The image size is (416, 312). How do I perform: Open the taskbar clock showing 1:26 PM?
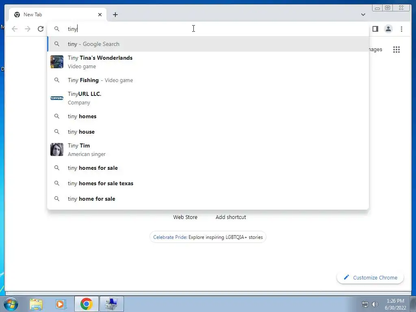click(395, 304)
